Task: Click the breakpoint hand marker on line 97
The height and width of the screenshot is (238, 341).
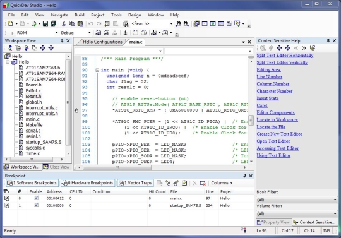Action: click(76, 110)
